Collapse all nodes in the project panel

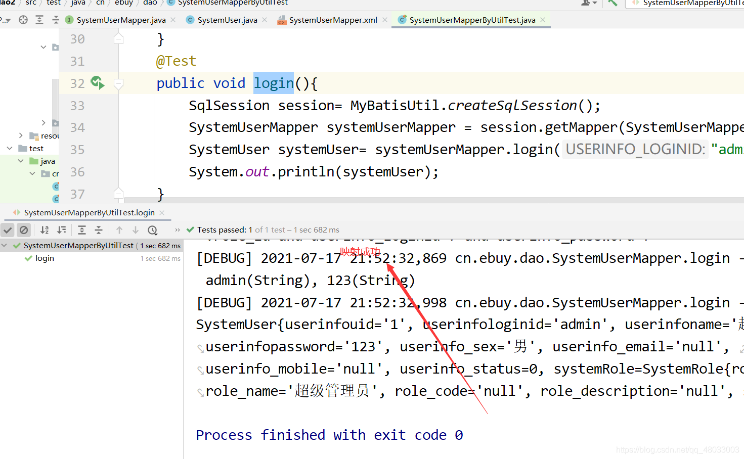pyautogui.click(x=56, y=20)
